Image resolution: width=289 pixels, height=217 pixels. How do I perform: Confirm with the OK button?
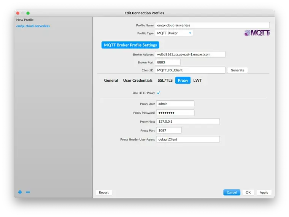[x=248, y=193]
